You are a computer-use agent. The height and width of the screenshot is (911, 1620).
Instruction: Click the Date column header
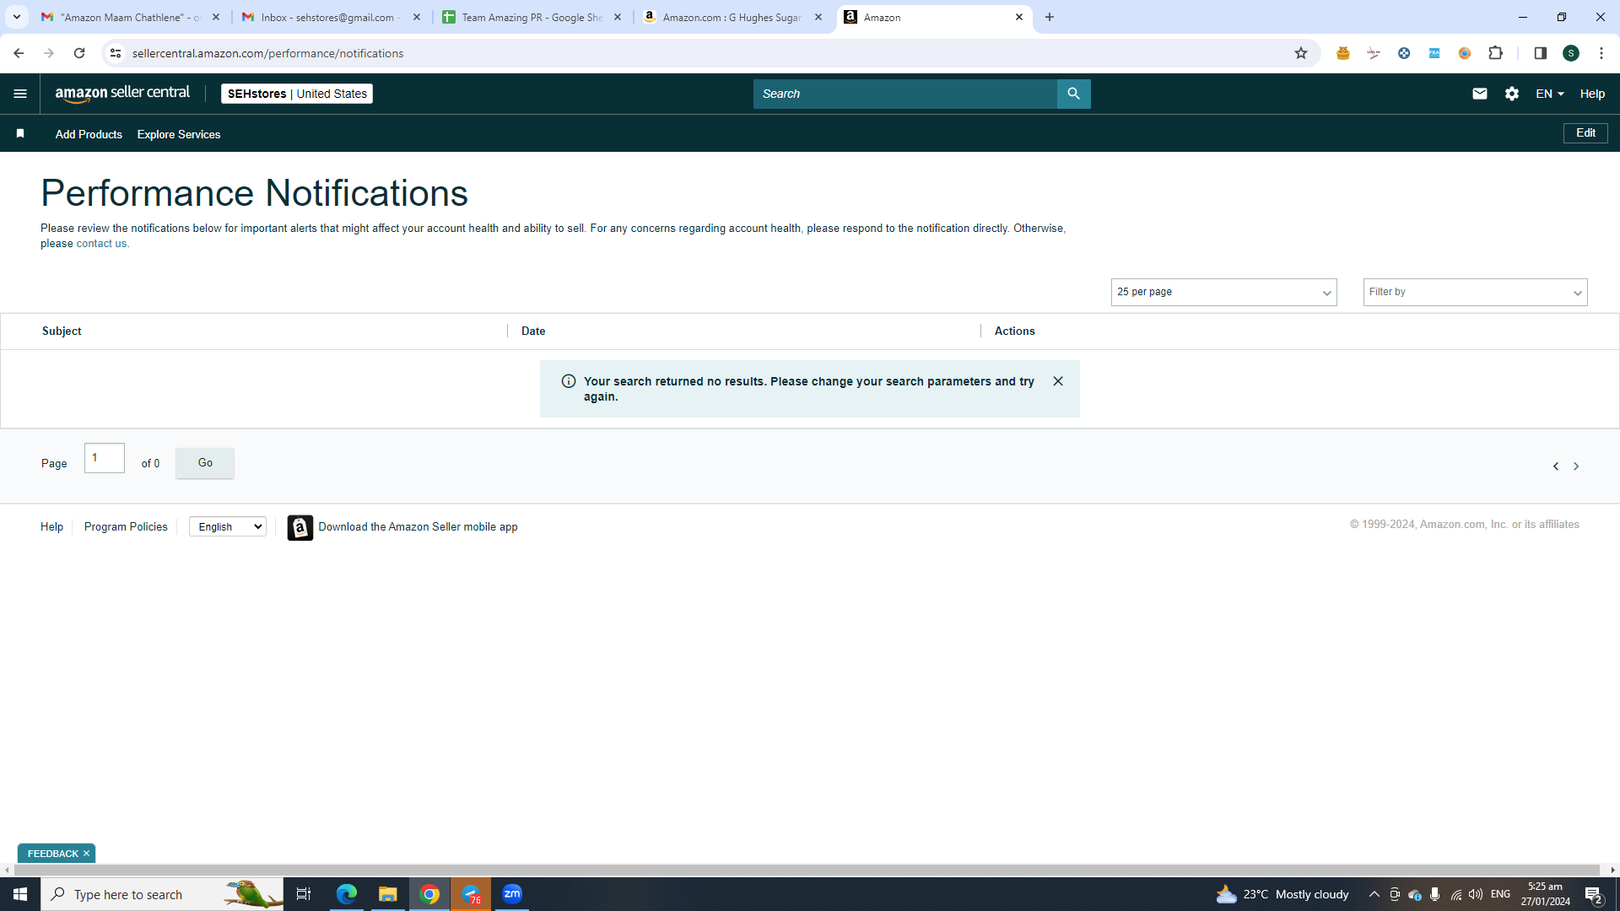pos(533,331)
